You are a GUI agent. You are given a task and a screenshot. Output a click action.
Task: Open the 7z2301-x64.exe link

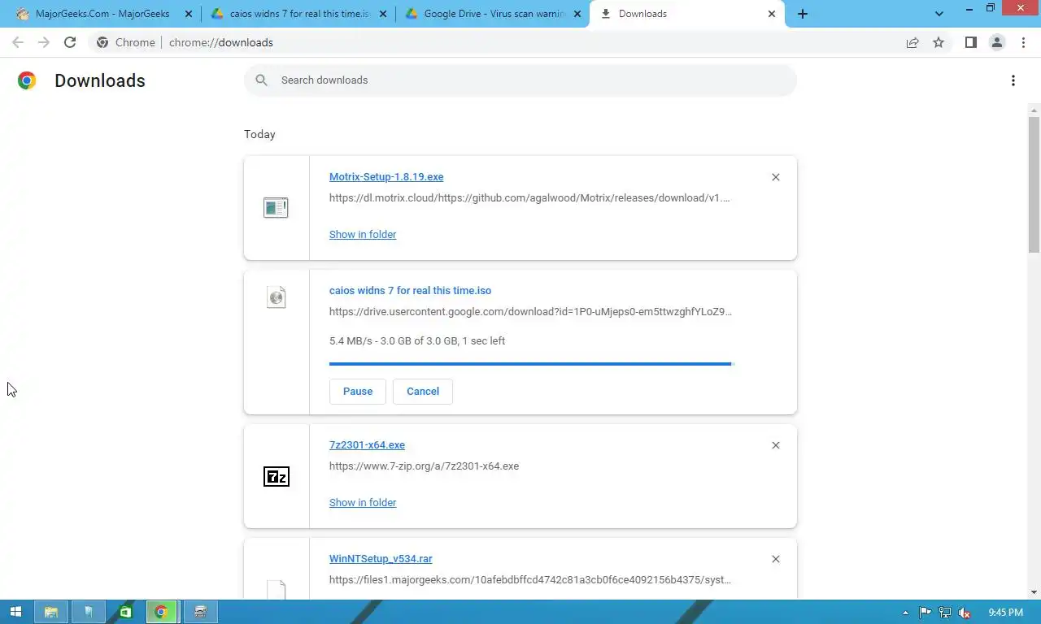367,445
